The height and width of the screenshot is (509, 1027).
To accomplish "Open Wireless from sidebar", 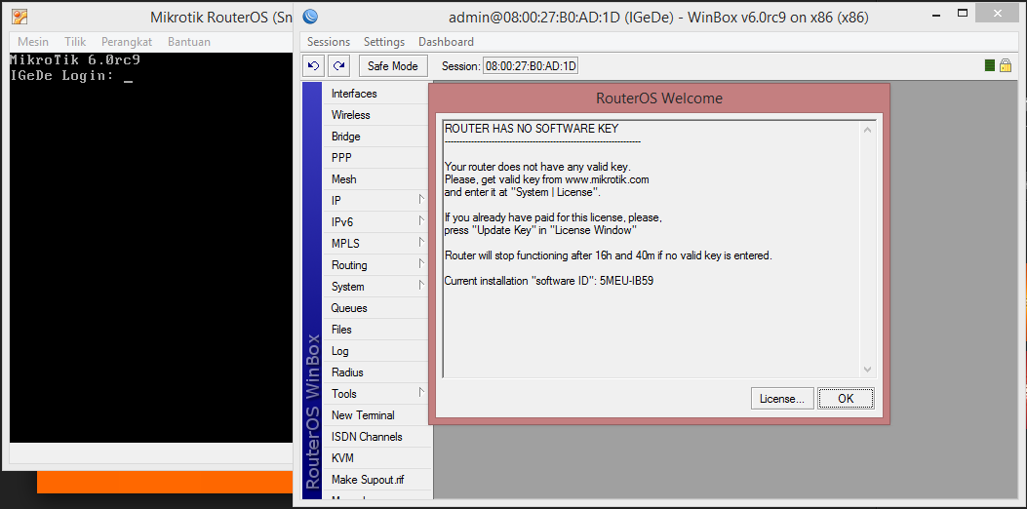I will point(376,115).
